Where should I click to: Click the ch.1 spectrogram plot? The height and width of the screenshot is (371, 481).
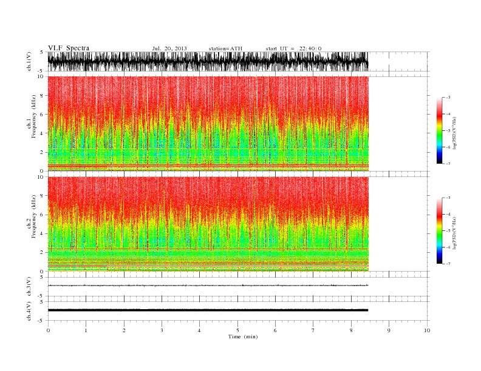pos(208,124)
